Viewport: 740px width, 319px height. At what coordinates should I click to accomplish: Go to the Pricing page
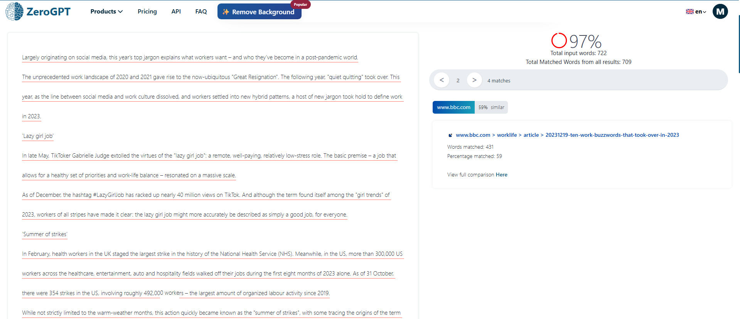147,12
